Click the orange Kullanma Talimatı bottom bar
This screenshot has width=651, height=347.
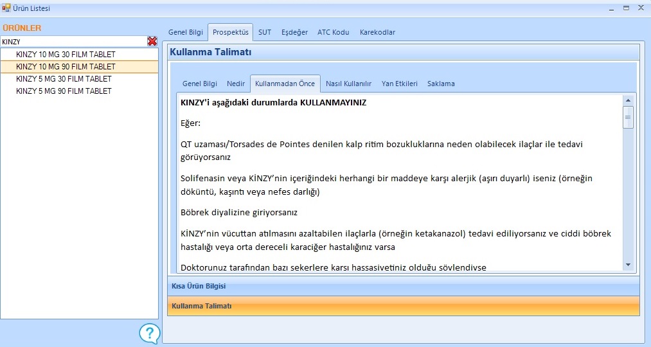coord(403,306)
